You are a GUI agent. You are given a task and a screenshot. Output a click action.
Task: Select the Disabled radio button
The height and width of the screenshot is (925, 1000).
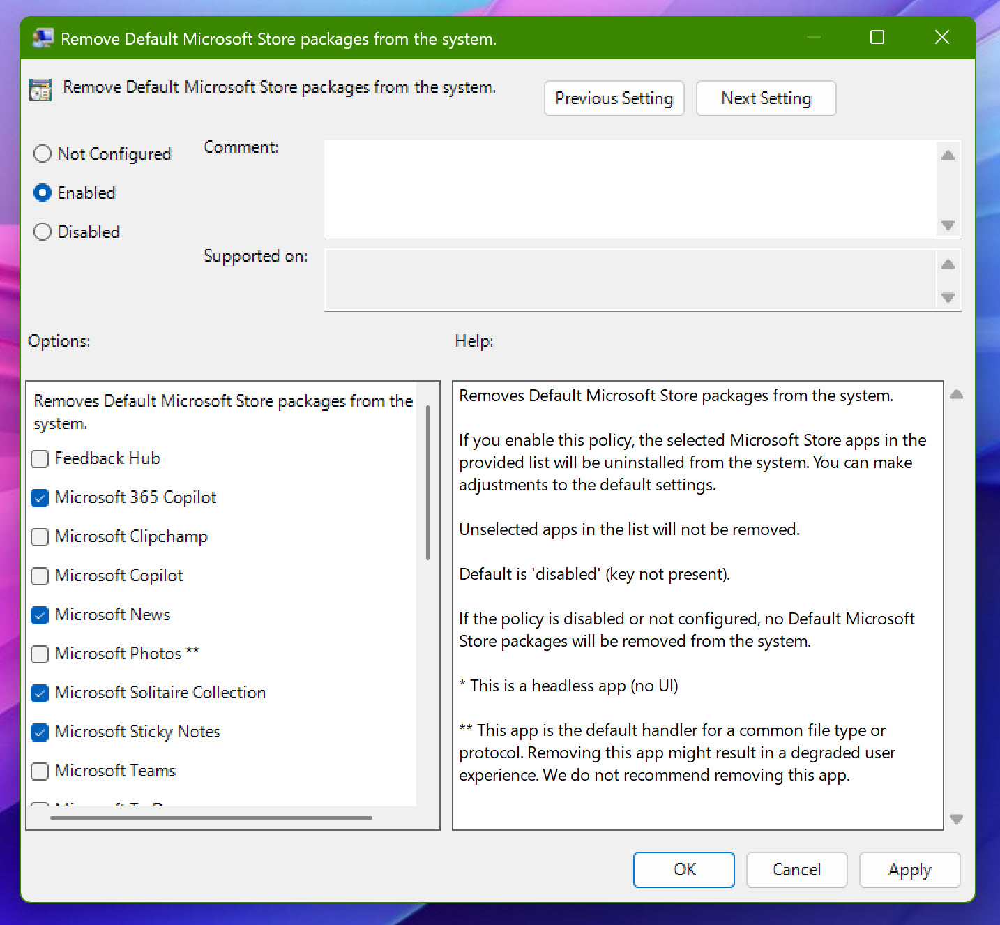[43, 232]
